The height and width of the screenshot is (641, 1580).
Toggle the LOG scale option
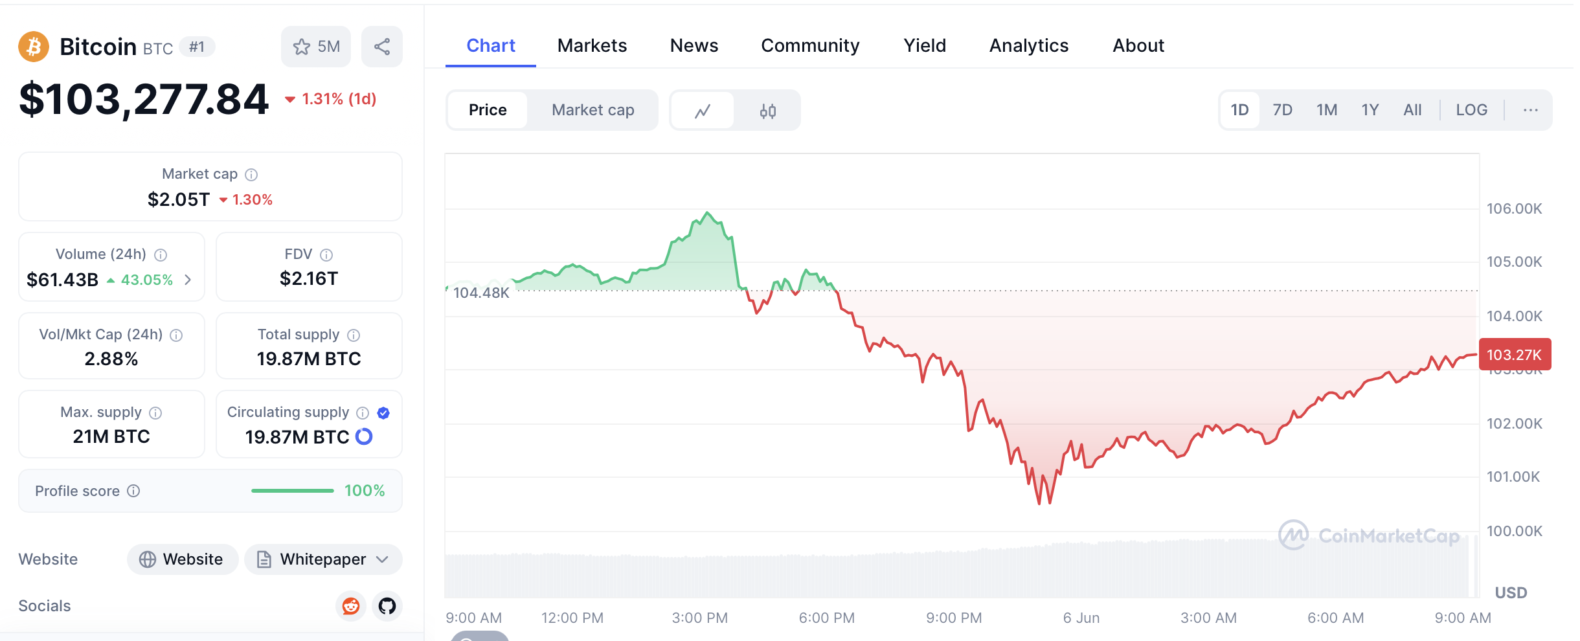[1471, 110]
